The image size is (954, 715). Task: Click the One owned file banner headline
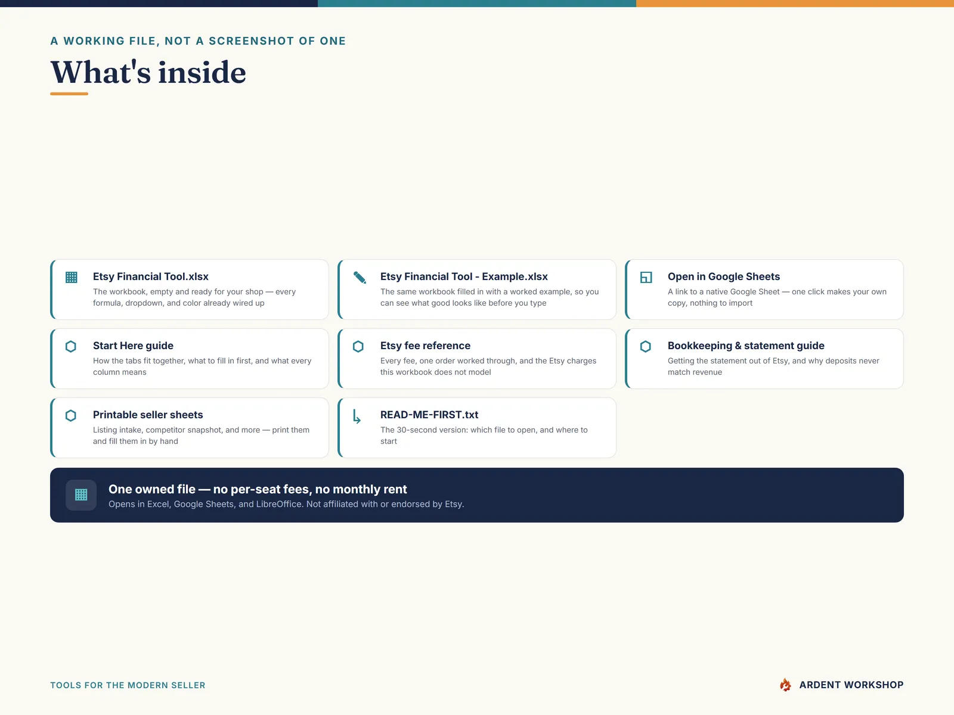[258, 489]
